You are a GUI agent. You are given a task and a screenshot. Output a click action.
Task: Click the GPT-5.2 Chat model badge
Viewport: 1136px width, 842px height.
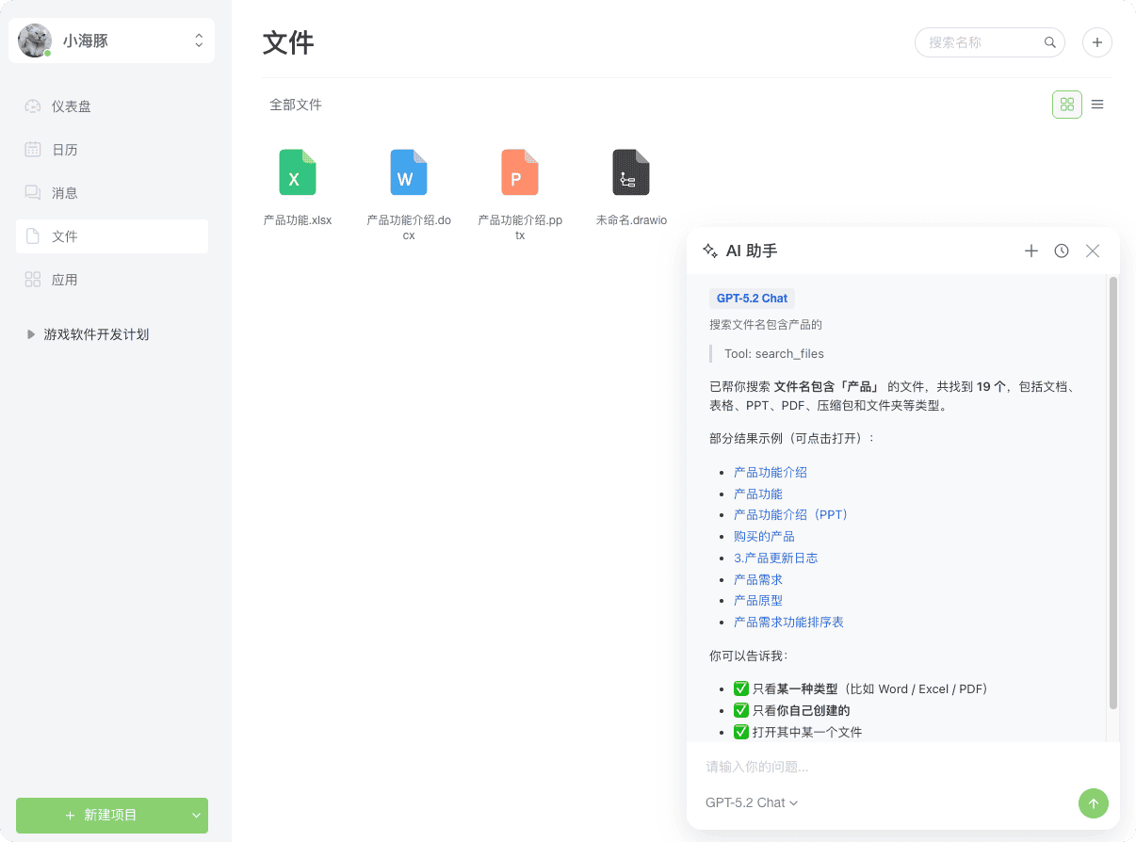pyautogui.click(x=752, y=299)
